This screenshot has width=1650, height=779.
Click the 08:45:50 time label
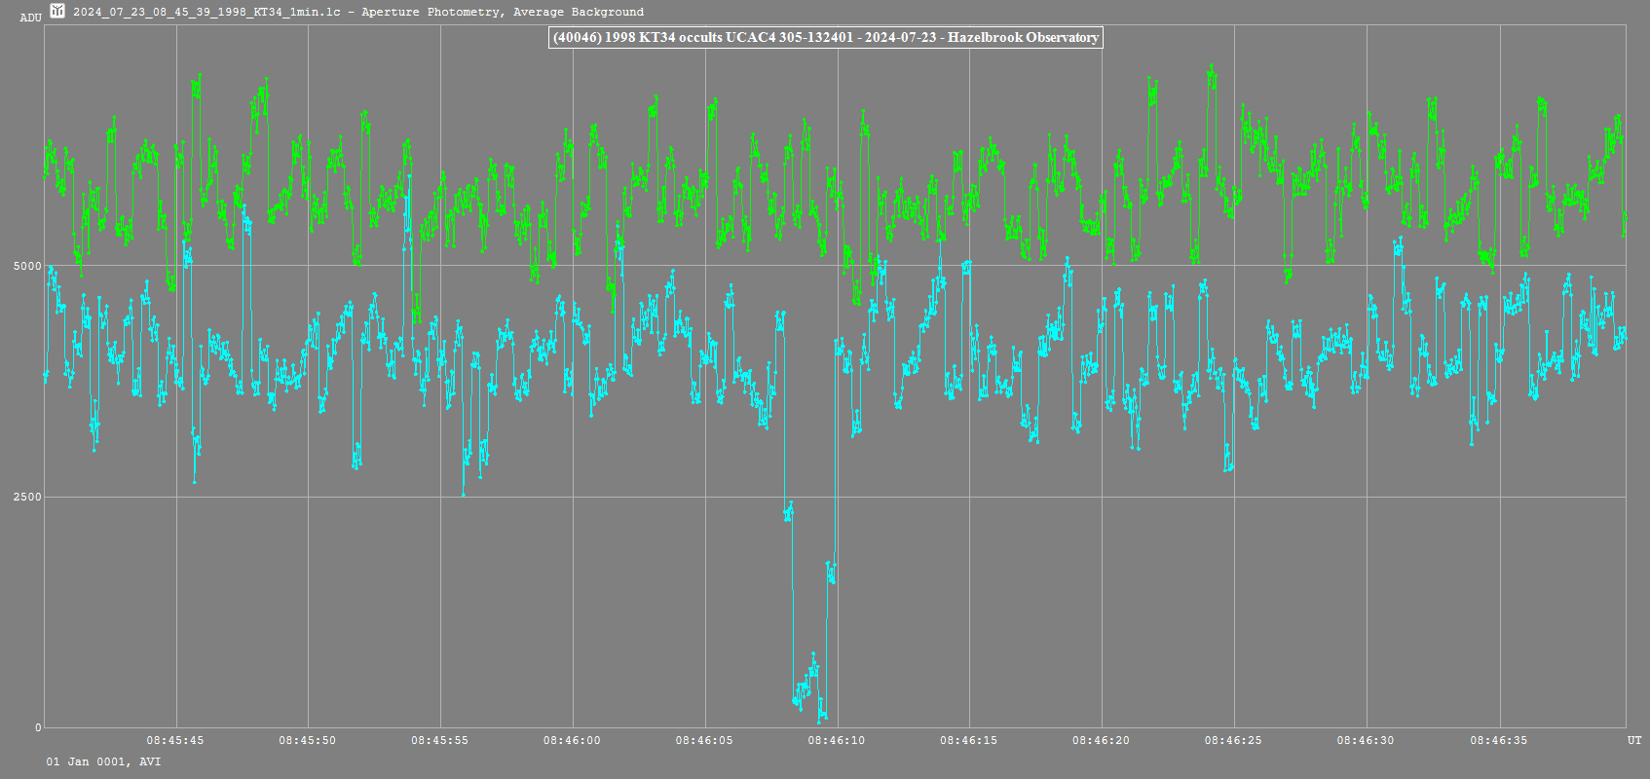click(x=308, y=740)
